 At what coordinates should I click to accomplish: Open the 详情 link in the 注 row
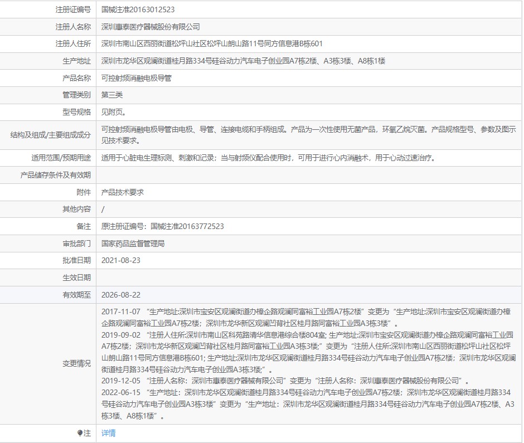pyautogui.click(x=108, y=433)
